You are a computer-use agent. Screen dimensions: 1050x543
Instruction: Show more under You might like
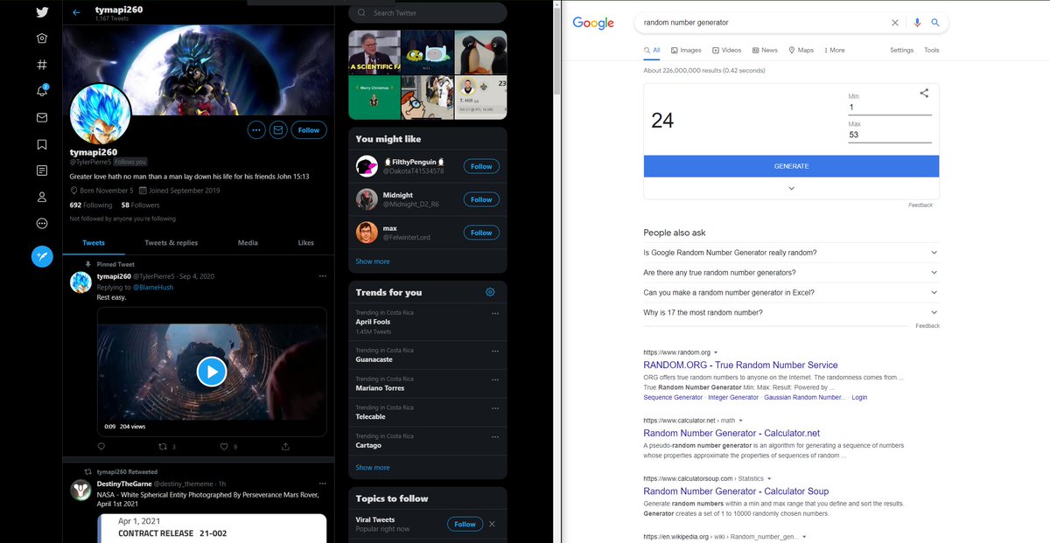click(x=373, y=261)
